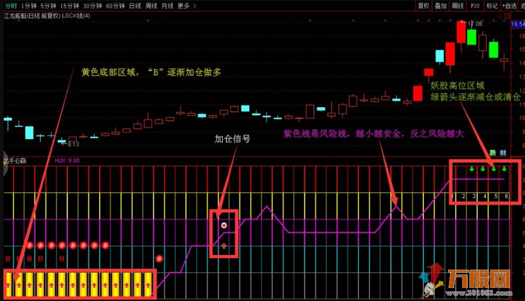Click the 17.06 high price label
Image resolution: width=525 pixels, height=301 pixels.
pyautogui.click(x=475, y=24)
